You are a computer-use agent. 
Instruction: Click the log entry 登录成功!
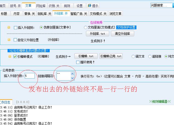[21, 115]
